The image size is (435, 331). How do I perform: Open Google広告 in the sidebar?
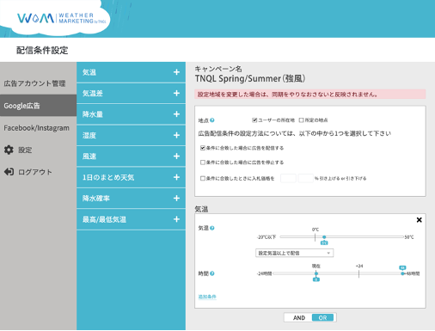pos(39,106)
